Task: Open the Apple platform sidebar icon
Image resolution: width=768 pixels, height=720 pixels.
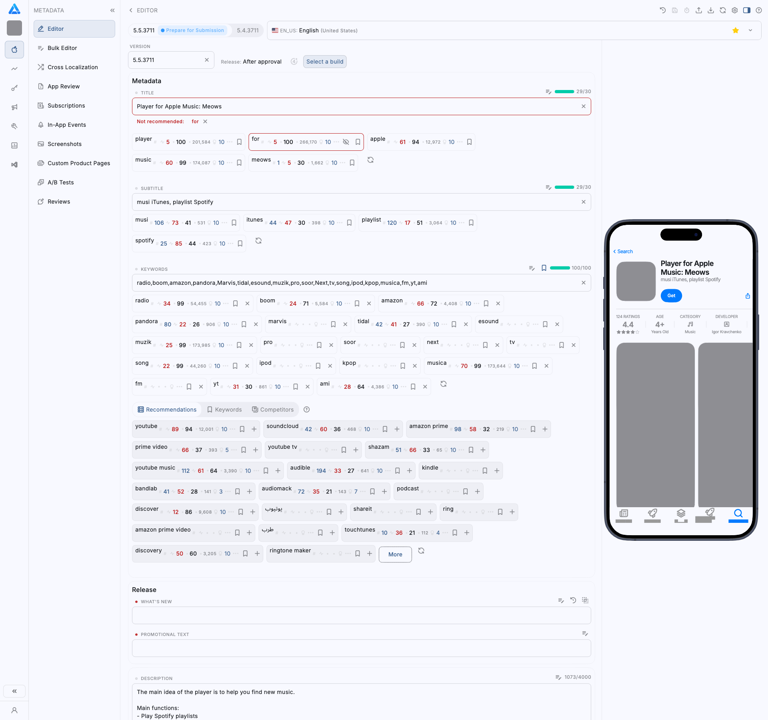Action: coord(14,50)
